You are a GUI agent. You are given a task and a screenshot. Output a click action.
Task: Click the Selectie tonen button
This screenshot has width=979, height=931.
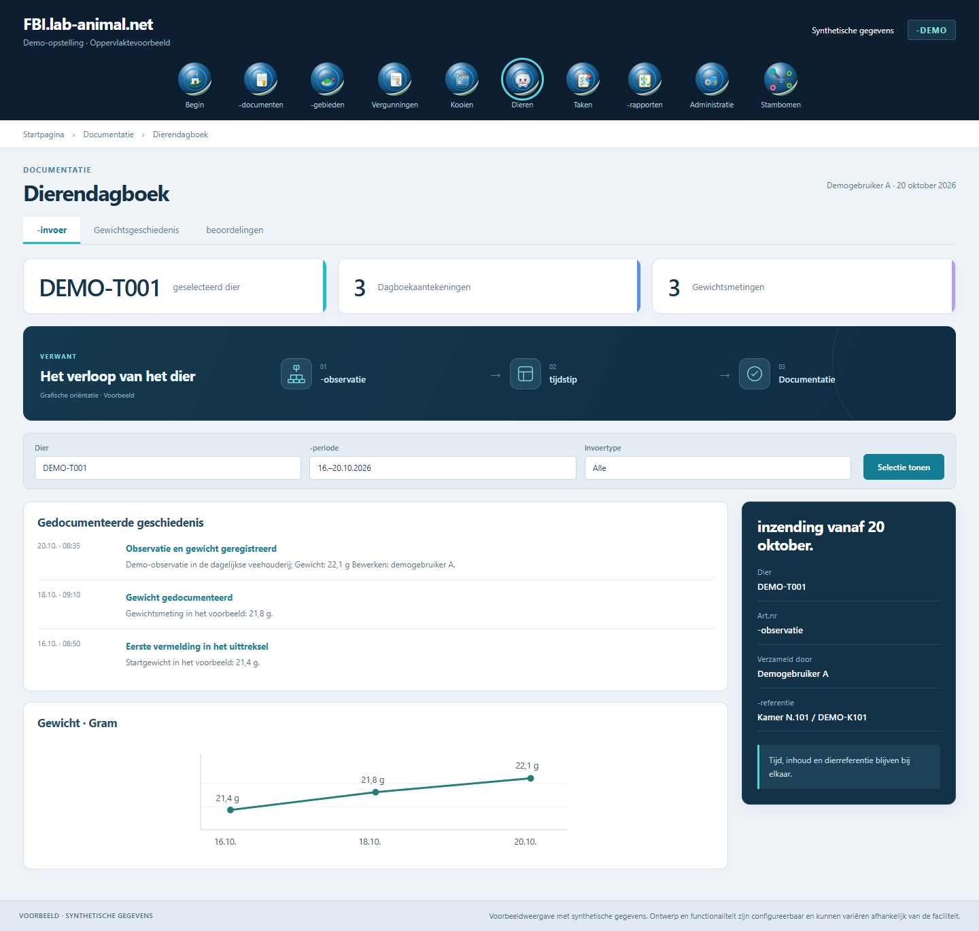coord(904,467)
